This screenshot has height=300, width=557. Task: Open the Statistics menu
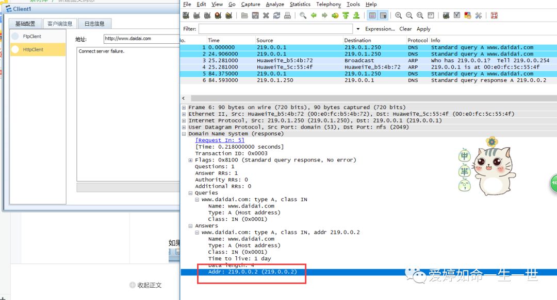click(300, 4)
